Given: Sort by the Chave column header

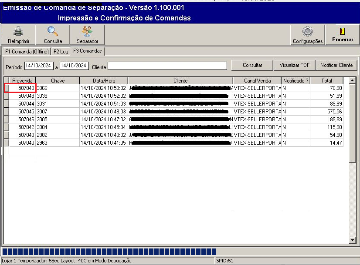Looking at the screenshot, I should tap(58, 80).
